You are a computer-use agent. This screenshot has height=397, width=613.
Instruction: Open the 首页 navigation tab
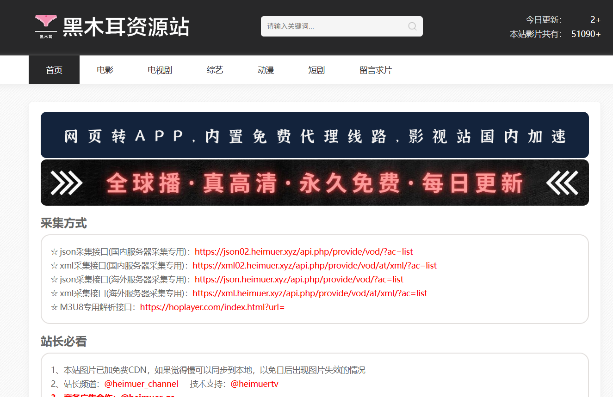point(54,70)
